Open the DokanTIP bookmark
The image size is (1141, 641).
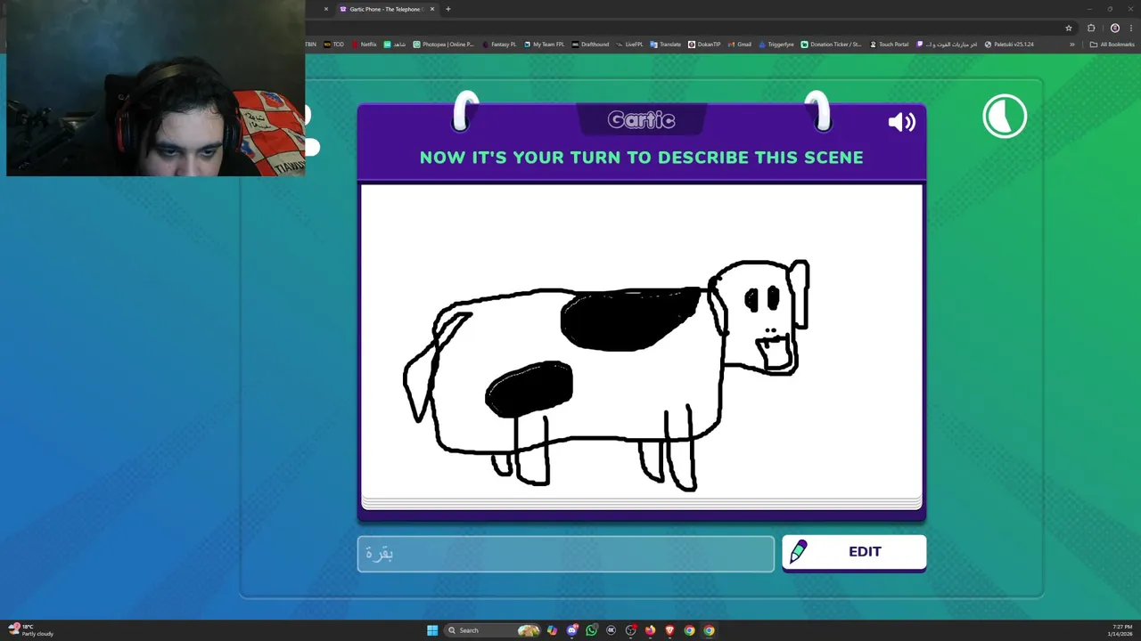tap(704, 45)
